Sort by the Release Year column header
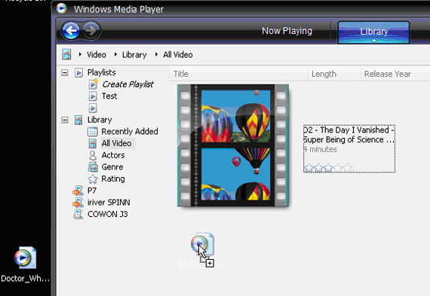The width and height of the screenshot is (430, 296). 395,74
